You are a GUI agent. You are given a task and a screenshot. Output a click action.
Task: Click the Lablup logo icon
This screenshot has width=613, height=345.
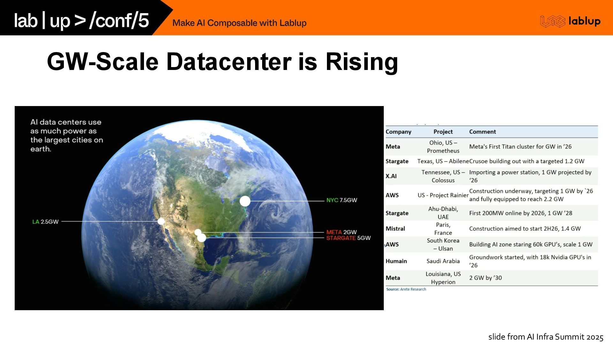[x=552, y=21]
